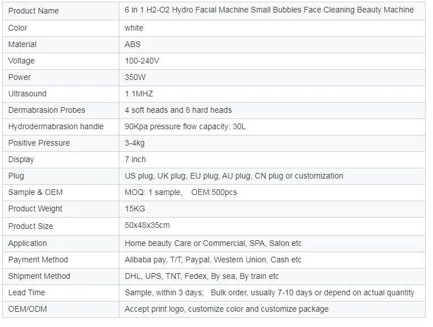Click the 6 in 1 H2-O2 Hydro Facial Machine title
This screenshot has width=433, height=327.
click(269, 10)
